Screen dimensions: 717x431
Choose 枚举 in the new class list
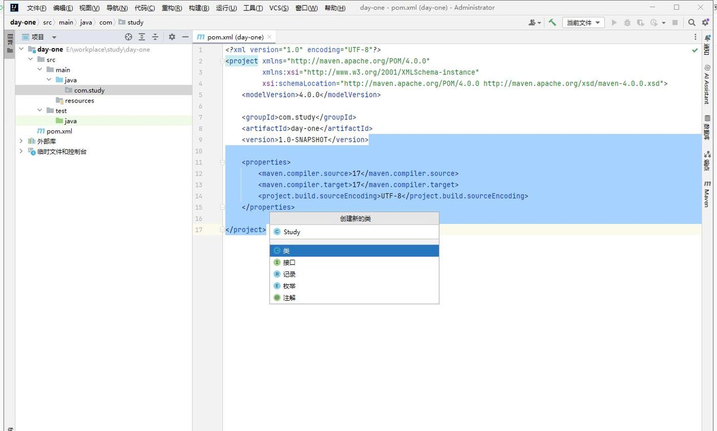coord(289,286)
